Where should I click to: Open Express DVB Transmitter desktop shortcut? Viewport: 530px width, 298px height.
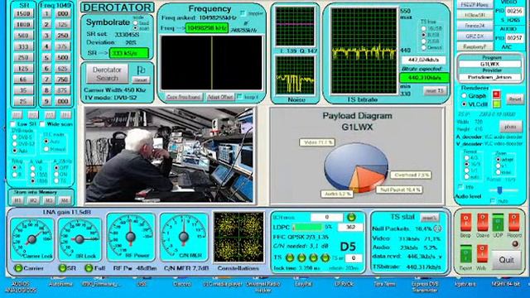tap(425, 286)
